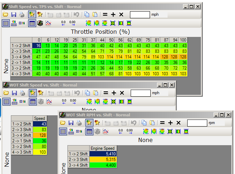Image resolution: width=235 pixels, height=174 pixels.
Task: Copy values in Shift Speed vs. TPS window
Action: (86, 14)
